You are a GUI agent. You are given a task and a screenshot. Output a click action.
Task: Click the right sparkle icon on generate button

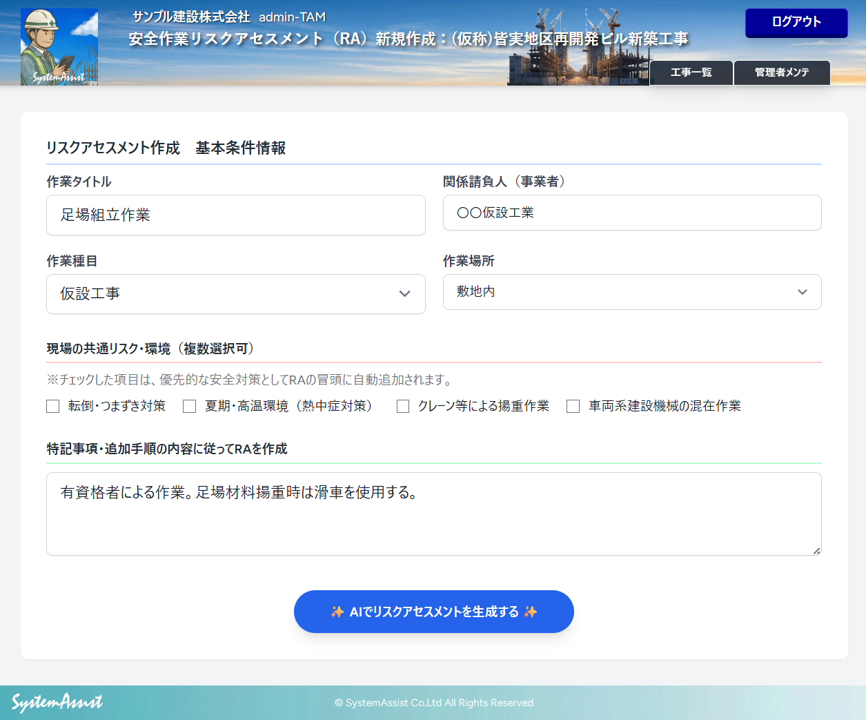tap(531, 612)
